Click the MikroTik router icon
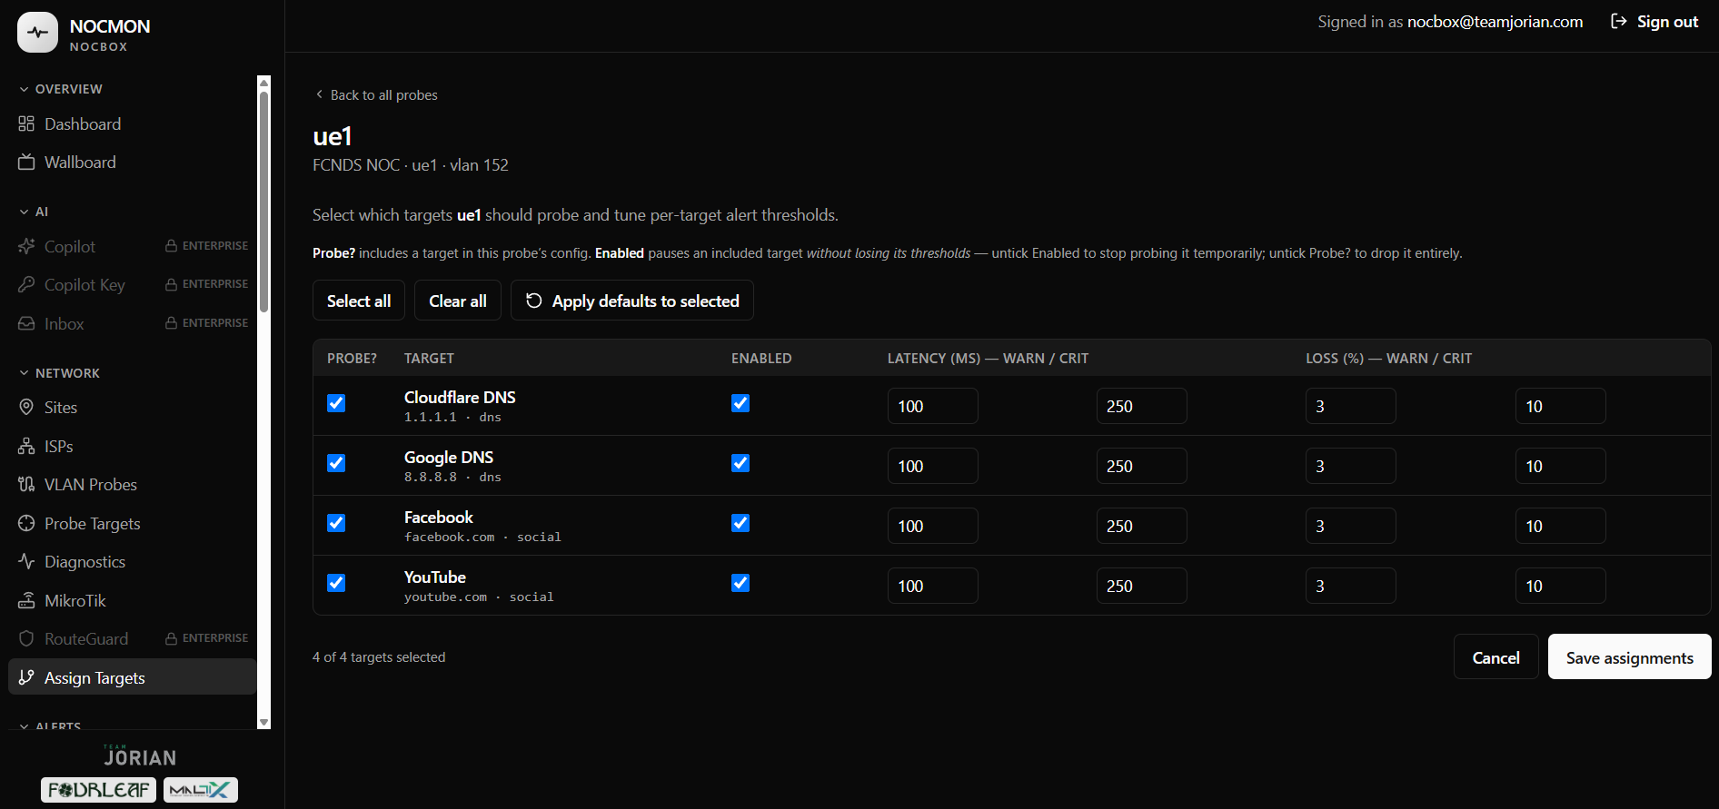This screenshot has width=1719, height=809. coord(26,600)
